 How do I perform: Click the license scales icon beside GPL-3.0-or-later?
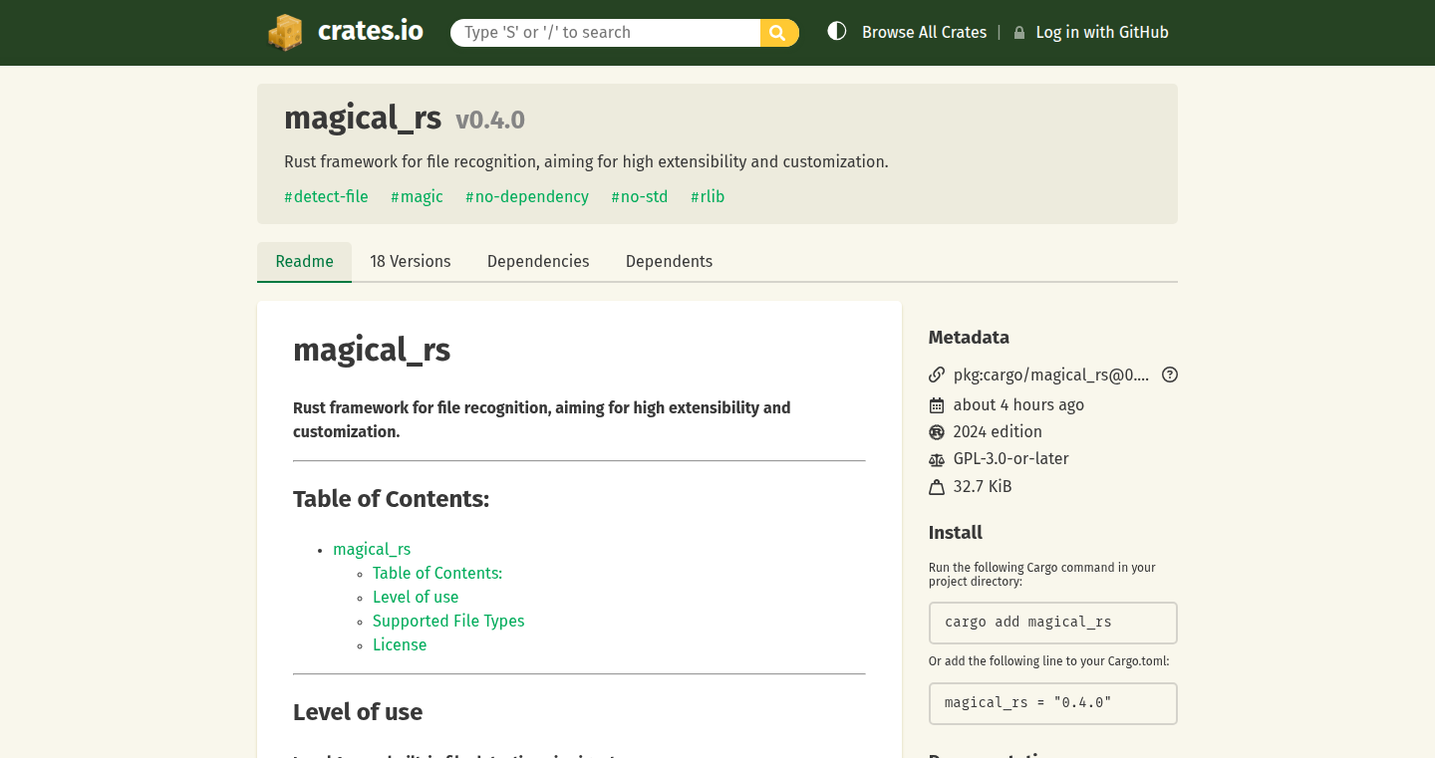tap(937, 459)
